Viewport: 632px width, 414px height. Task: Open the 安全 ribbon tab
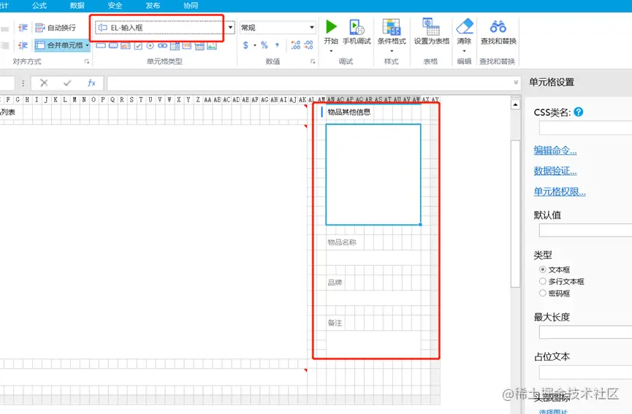click(x=115, y=6)
